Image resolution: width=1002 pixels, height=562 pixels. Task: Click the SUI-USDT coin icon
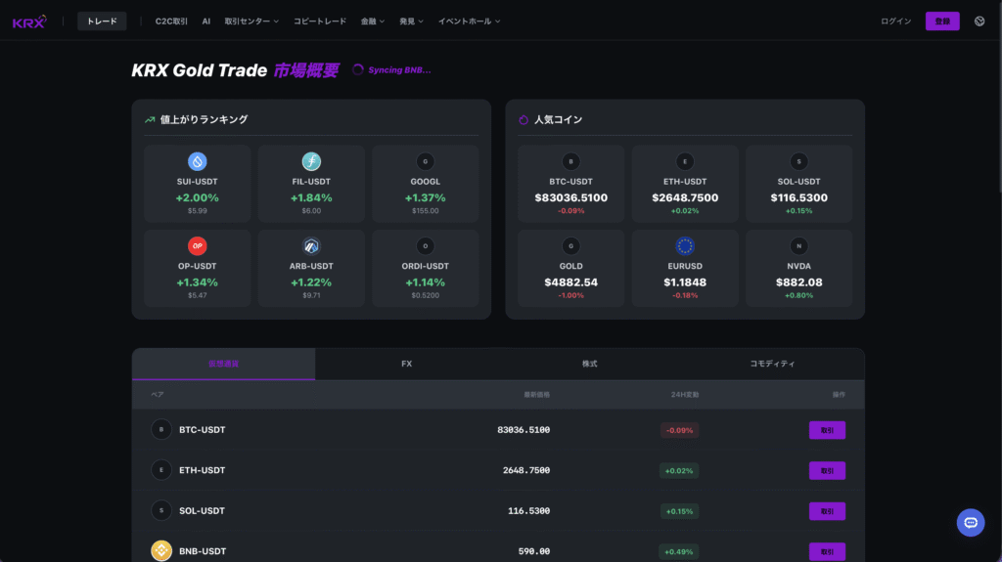[197, 161]
